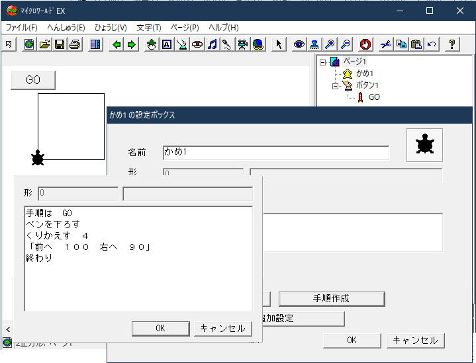476x363 pixels.
Task: Cut with the scissors icon
Action: coord(386,44)
